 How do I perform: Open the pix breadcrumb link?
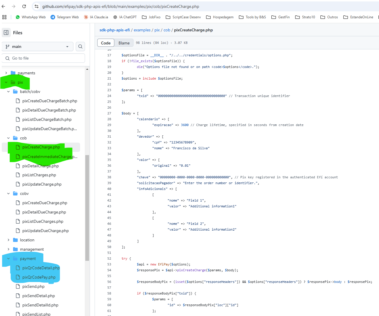157,30
